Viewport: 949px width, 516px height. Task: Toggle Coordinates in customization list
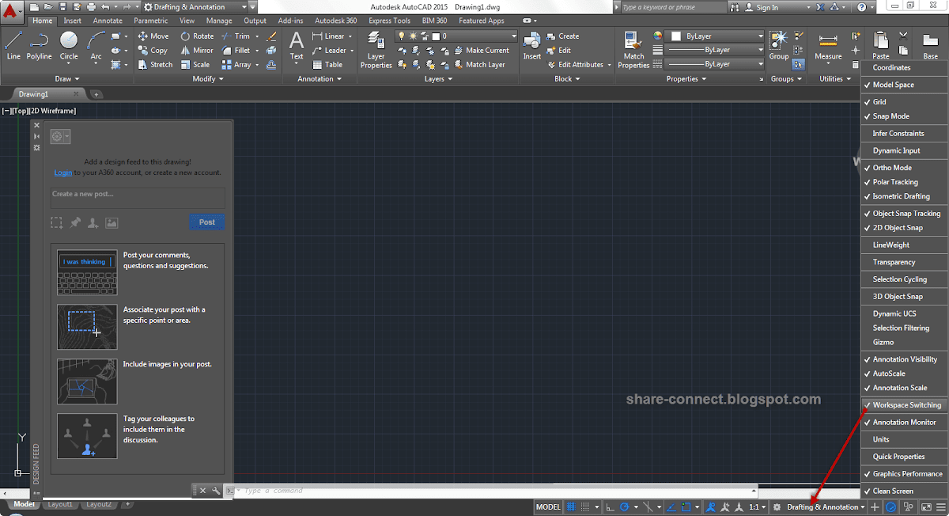[903, 67]
